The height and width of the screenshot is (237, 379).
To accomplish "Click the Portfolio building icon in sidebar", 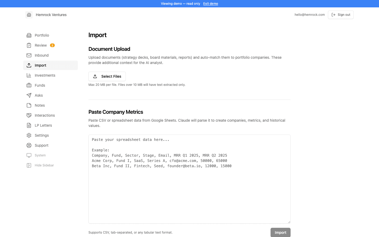I will click(x=29, y=35).
